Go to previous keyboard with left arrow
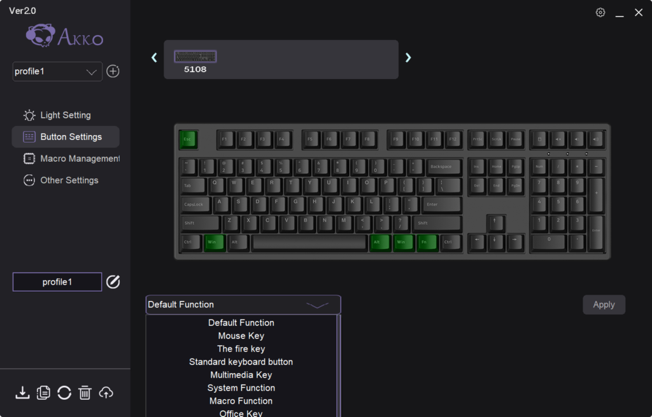 154,57
